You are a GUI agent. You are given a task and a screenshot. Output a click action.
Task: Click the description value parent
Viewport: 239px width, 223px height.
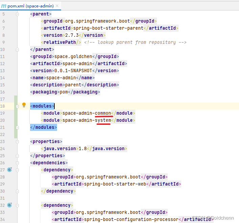click(73, 85)
